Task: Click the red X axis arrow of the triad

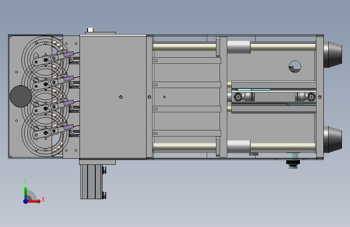Action: pyautogui.click(x=34, y=201)
